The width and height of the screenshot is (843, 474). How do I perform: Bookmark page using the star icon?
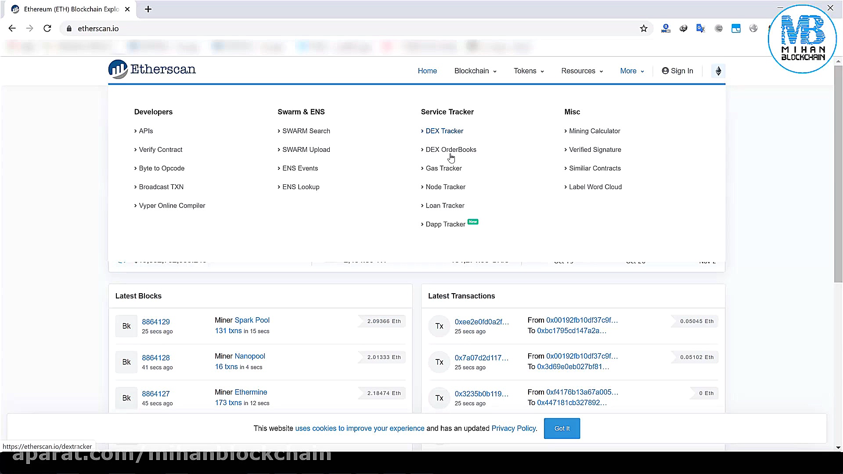coord(644,29)
